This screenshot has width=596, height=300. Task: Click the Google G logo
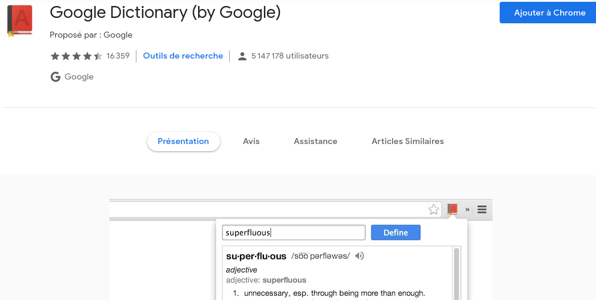(x=56, y=76)
